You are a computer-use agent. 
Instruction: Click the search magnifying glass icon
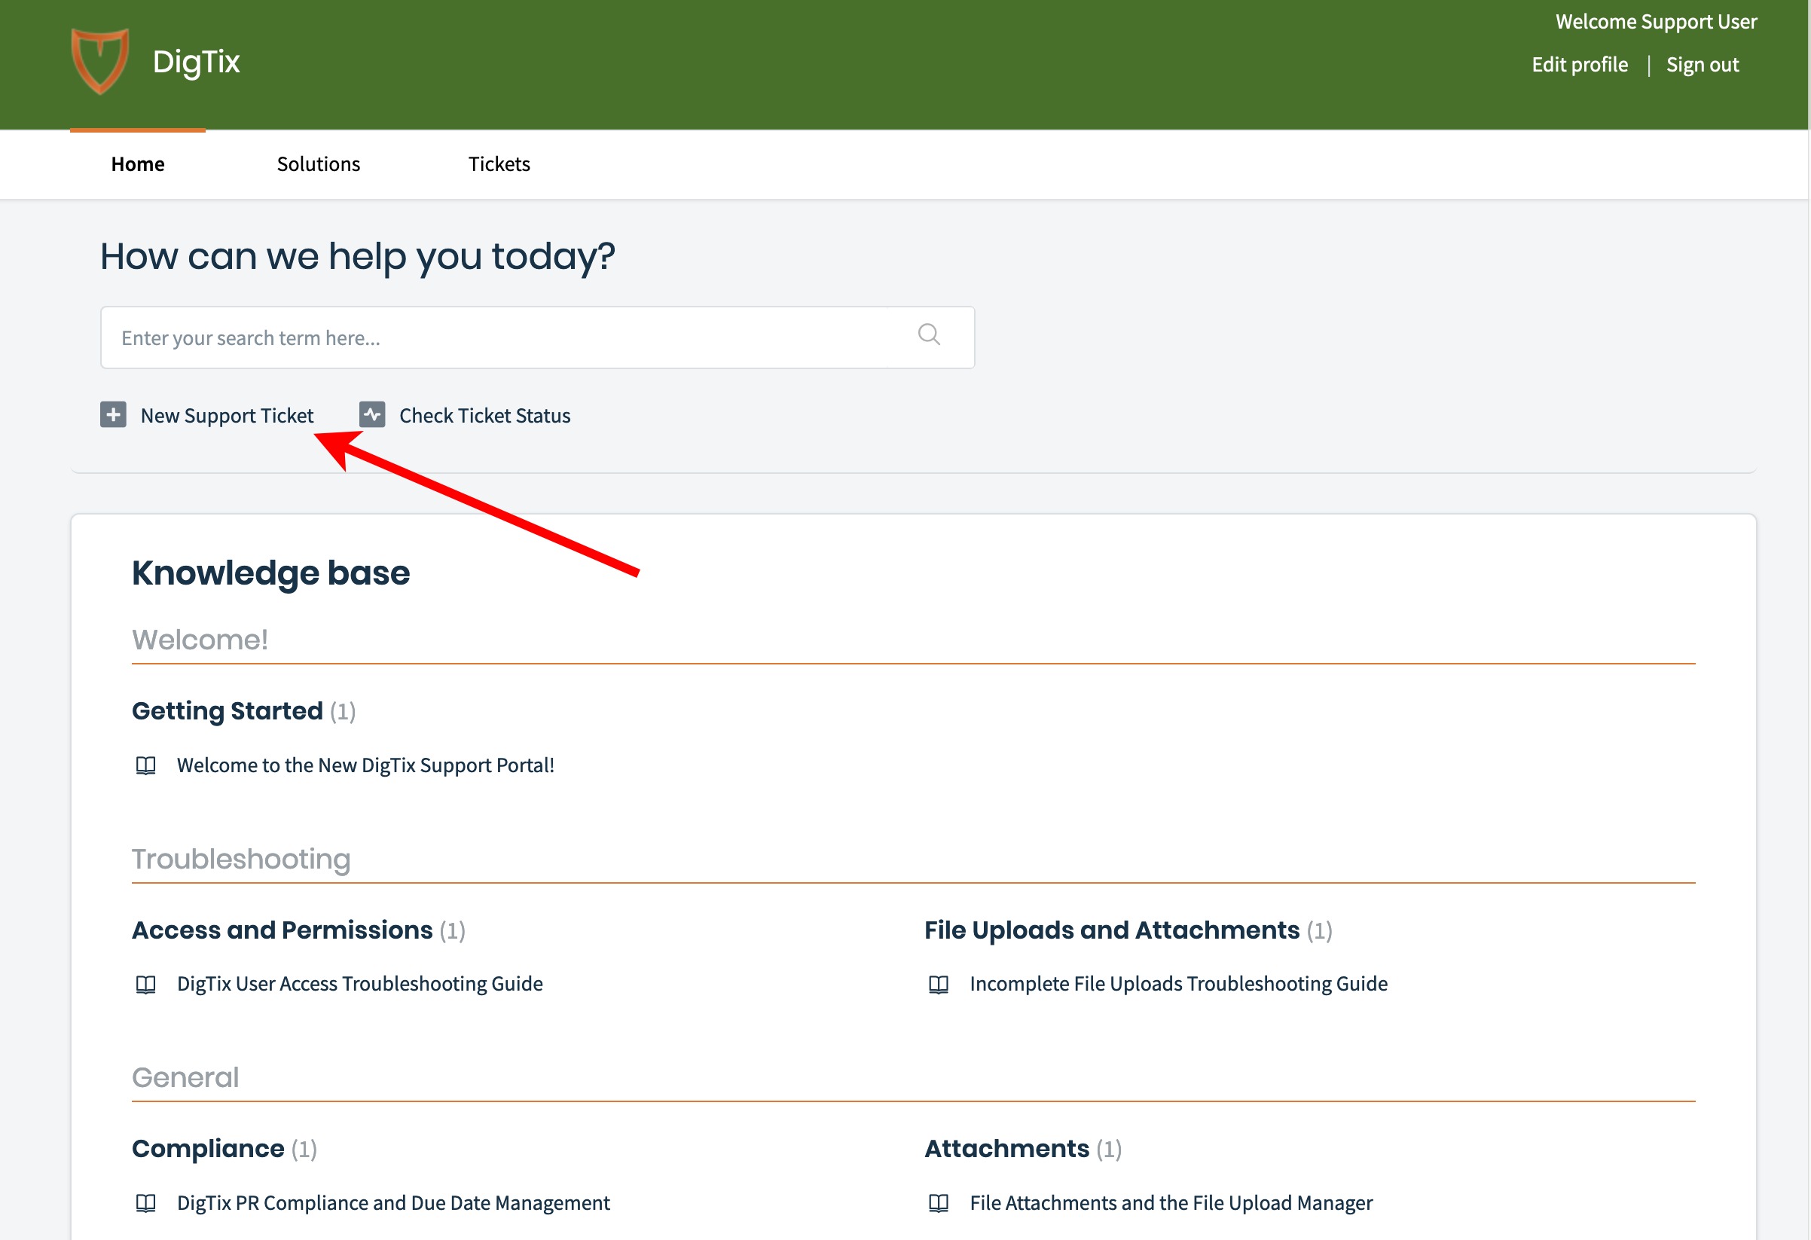(x=928, y=335)
